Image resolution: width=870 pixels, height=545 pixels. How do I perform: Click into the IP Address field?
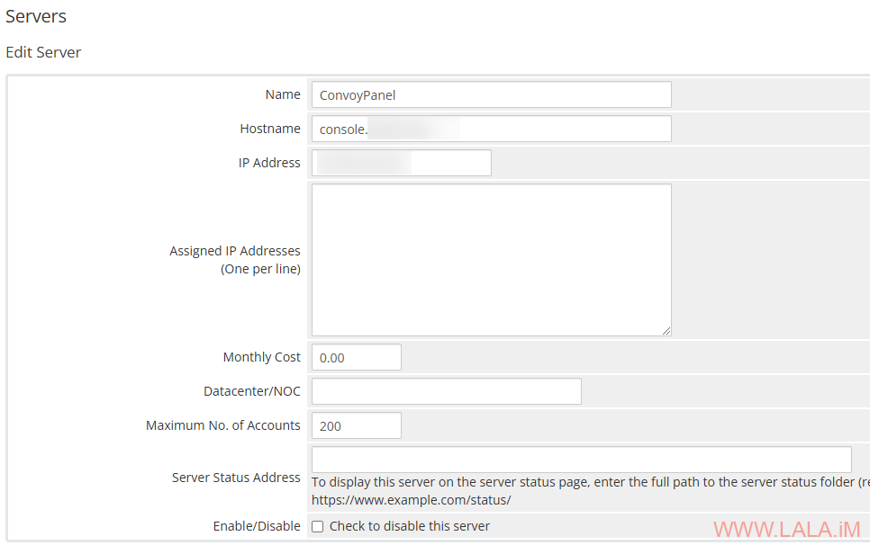click(401, 163)
